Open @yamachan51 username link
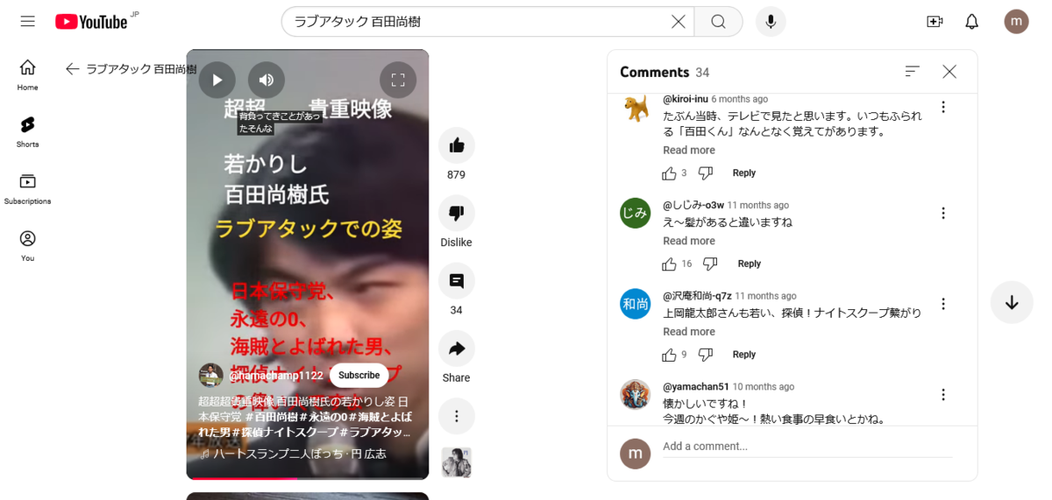Image resolution: width=1052 pixels, height=500 pixels. point(696,386)
